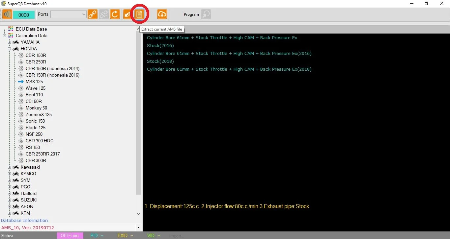Select ECU Data Base tree node
This screenshot has width=450, height=239.
point(31,29)
